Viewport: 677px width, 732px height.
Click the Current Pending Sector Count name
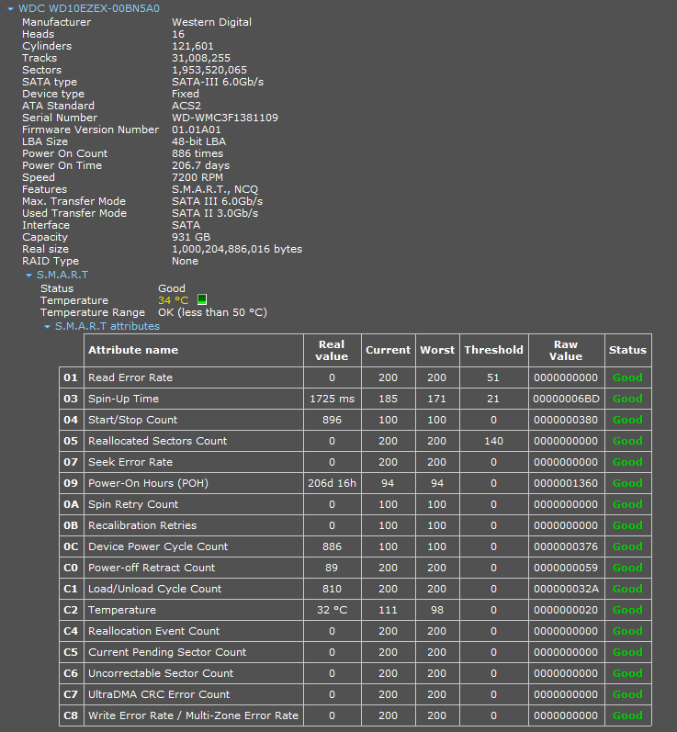pos(167,652)
